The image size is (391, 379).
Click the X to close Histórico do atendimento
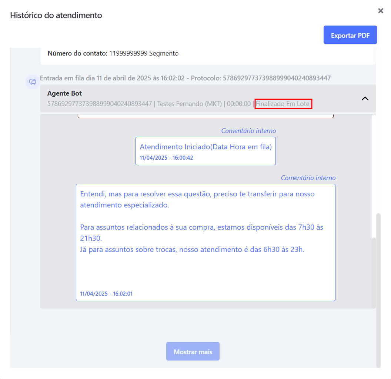(x=381, y=11)
